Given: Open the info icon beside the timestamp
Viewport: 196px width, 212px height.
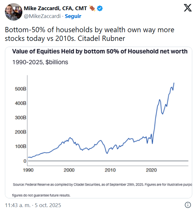Looking at the screenshot, I should pos(188,205).
